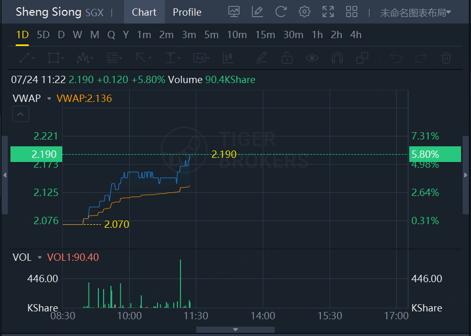Viewport: 471px width, 336px height.
Task: Choose the 1h interval
Action: pyautogui.click(x=317, y=35)
